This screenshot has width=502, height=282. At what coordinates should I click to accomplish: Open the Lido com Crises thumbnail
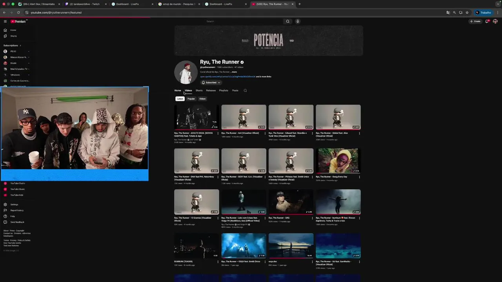pyautogui.click(x=244, y=202)
